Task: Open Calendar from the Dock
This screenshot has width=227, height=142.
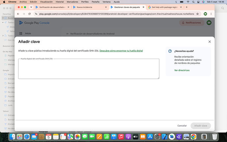Action: pyautogui.click(x=48, y=137)
